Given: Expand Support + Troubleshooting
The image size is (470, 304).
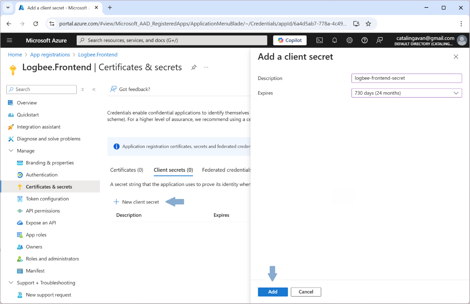Looking at the screenshot, I should 11,283.
